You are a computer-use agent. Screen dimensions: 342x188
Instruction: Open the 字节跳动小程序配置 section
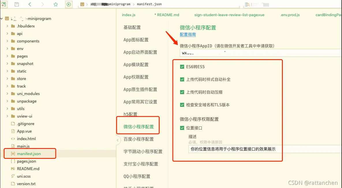pos(143,152)
